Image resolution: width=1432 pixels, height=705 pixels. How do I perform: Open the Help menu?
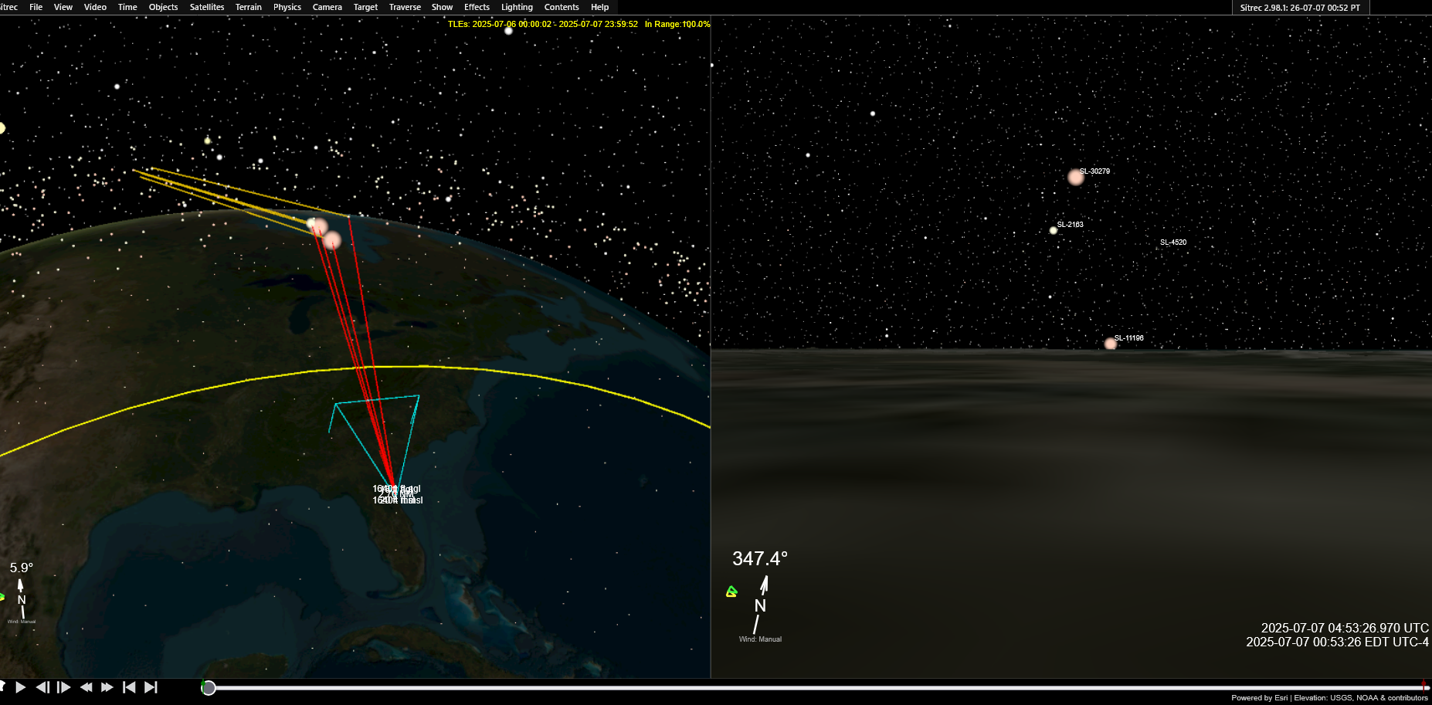click(599, 7)
